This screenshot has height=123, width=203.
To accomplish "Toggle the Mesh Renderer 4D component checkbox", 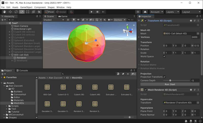I will [146, 90].
